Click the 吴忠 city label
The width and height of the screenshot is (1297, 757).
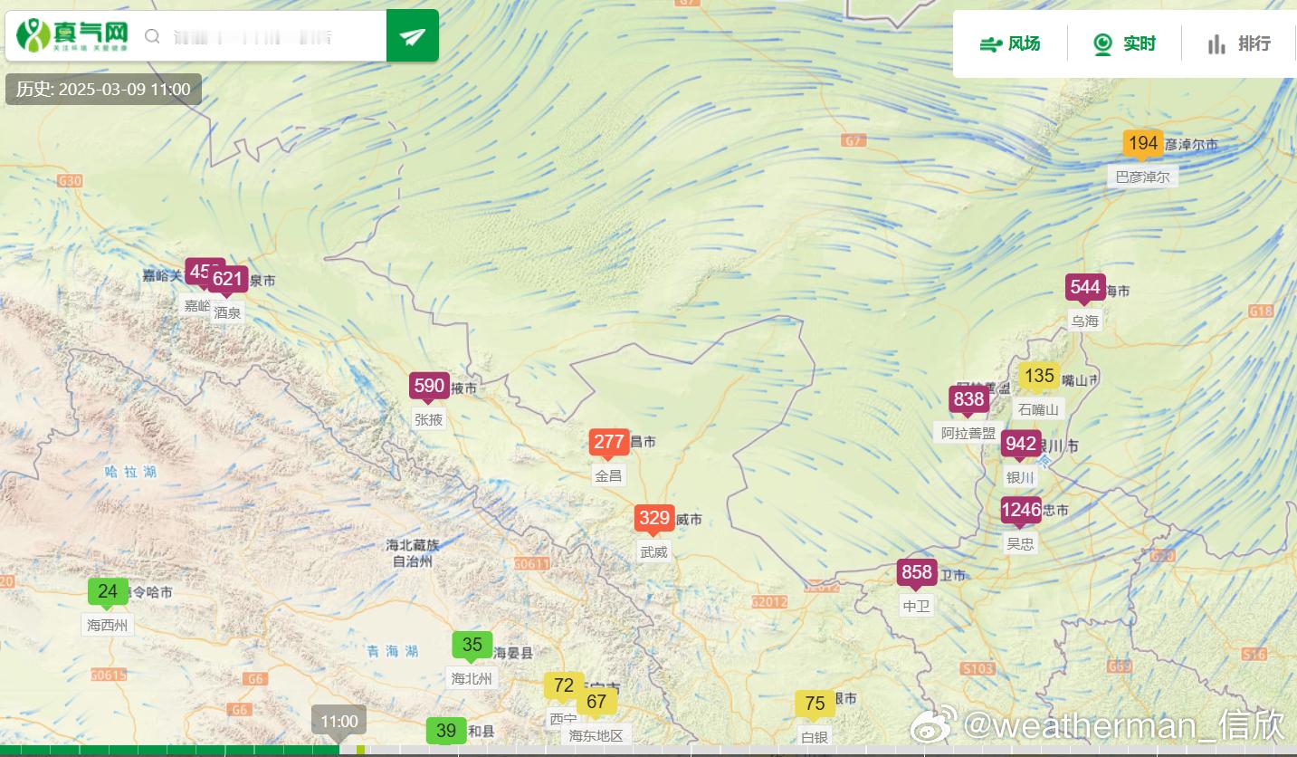1020,543
